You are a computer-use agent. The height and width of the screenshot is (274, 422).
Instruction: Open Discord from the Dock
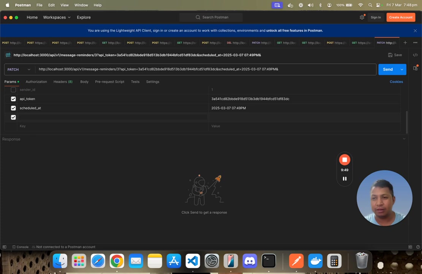coord(250,261)
